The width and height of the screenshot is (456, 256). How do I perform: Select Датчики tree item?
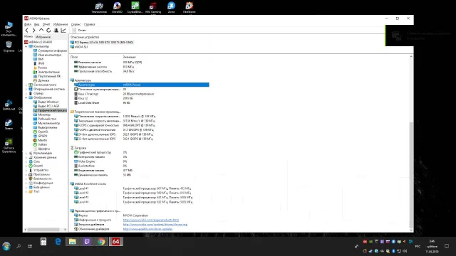(41, 80)
